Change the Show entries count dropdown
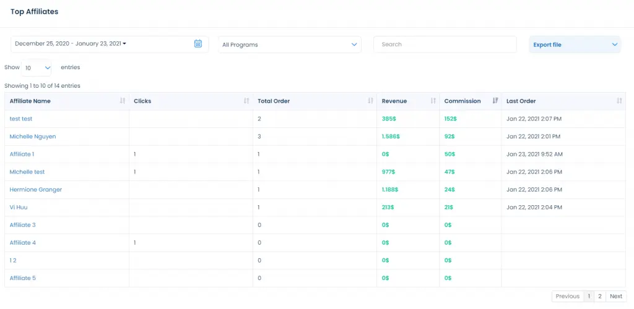634x309 pixels. 36,68
